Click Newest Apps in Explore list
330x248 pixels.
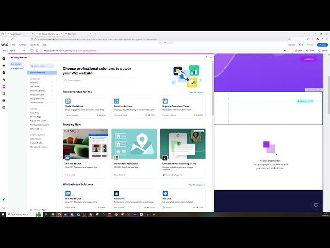pos(36,117)
